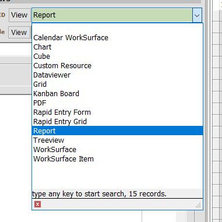Choose Treeview from the list

48,140
